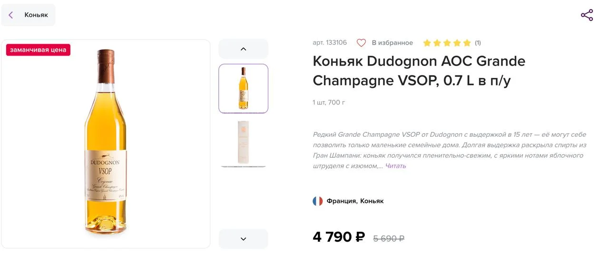
Task: Click the product title Dudognon VSOP
Action: click(419, 71)
